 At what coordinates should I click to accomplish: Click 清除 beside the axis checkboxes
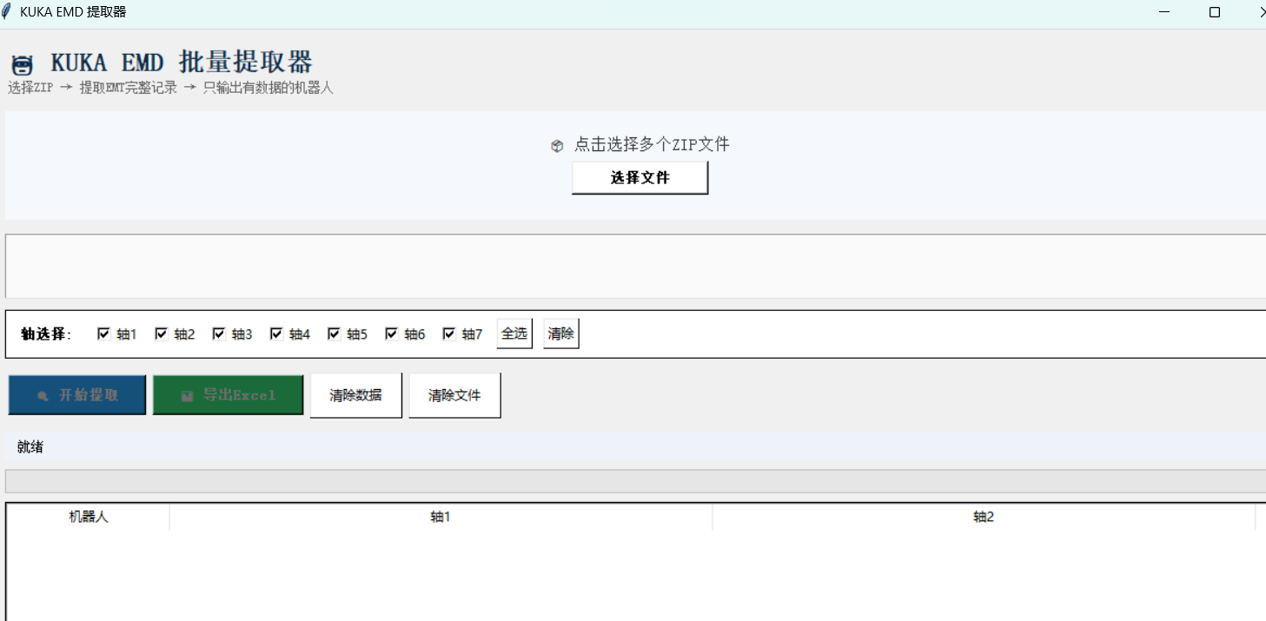click(x=561, y=334)
